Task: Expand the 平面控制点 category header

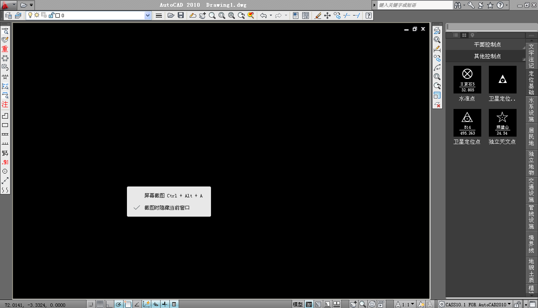Action: tap(487, 44)
